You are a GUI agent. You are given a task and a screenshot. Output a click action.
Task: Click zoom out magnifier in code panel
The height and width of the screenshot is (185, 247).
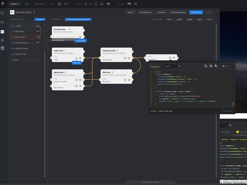tap(206, 66)
